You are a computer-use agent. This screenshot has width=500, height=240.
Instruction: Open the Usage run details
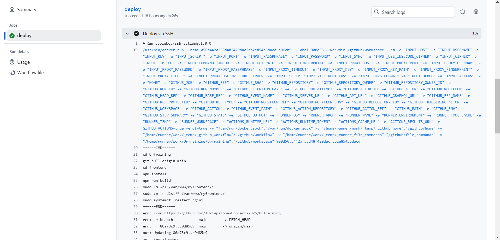pos(23,62)
